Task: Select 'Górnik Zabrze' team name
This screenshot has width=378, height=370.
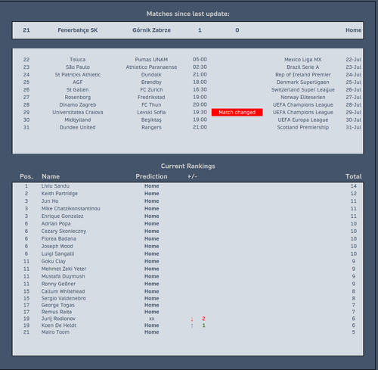Action: (x=151, y=30)
